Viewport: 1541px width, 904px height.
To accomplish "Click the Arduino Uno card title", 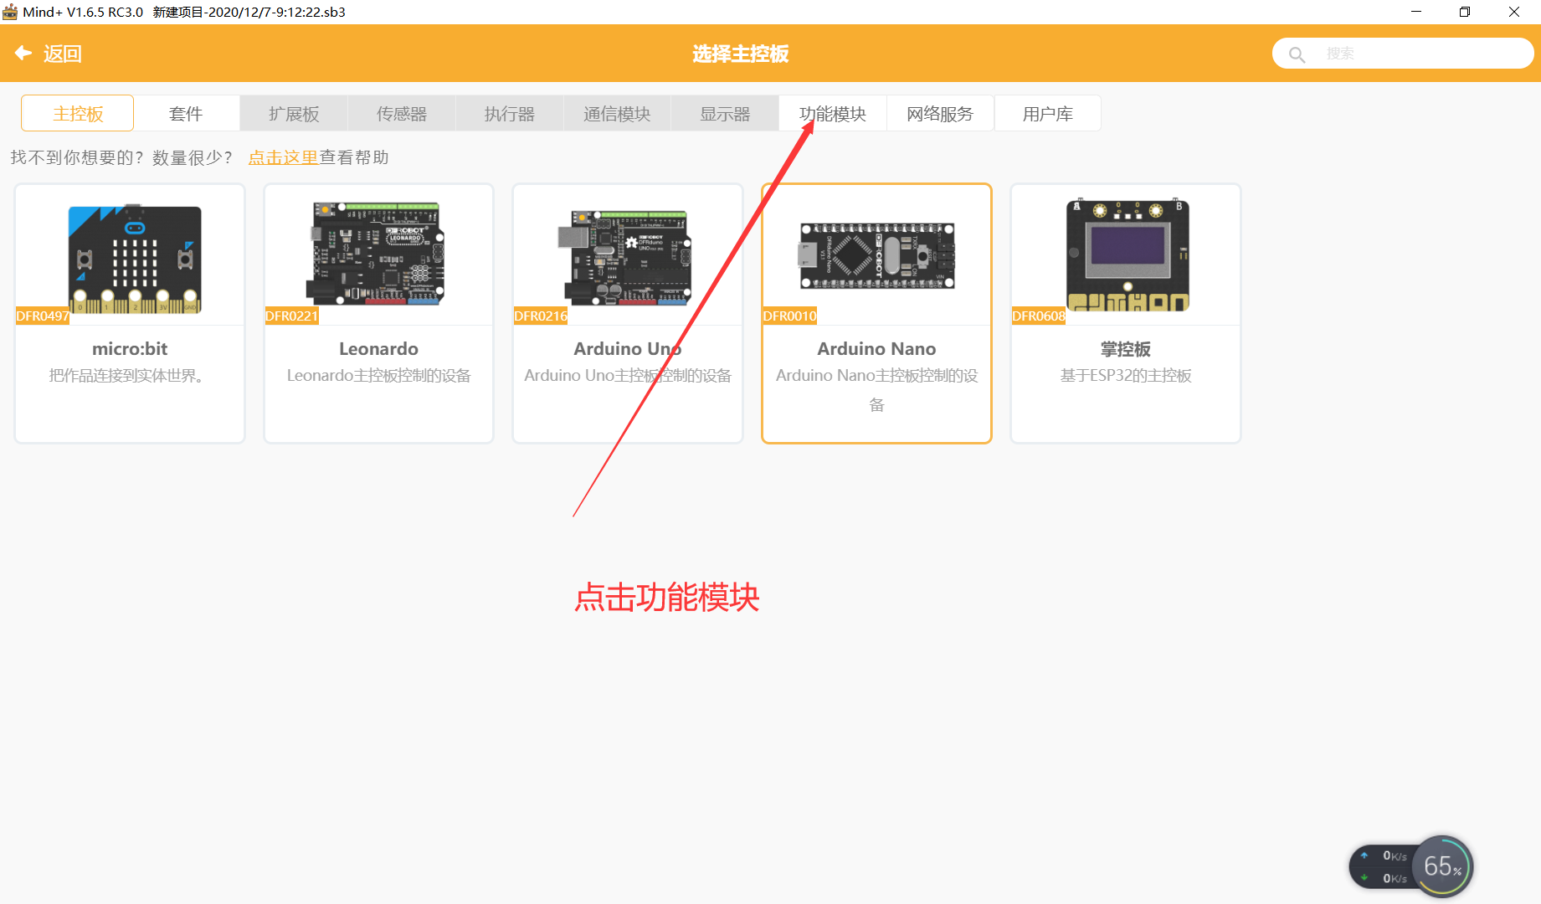I will [628, 349].
